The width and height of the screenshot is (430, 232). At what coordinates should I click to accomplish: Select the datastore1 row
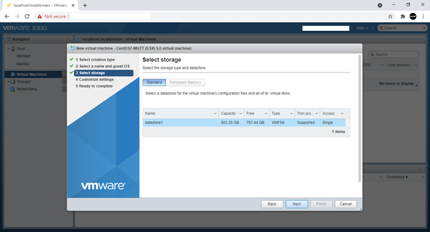(x=244, y=122)
